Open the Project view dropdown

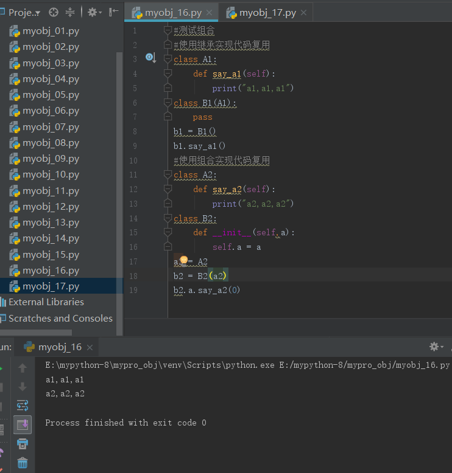pyautogui.click(x=24, y=12)
